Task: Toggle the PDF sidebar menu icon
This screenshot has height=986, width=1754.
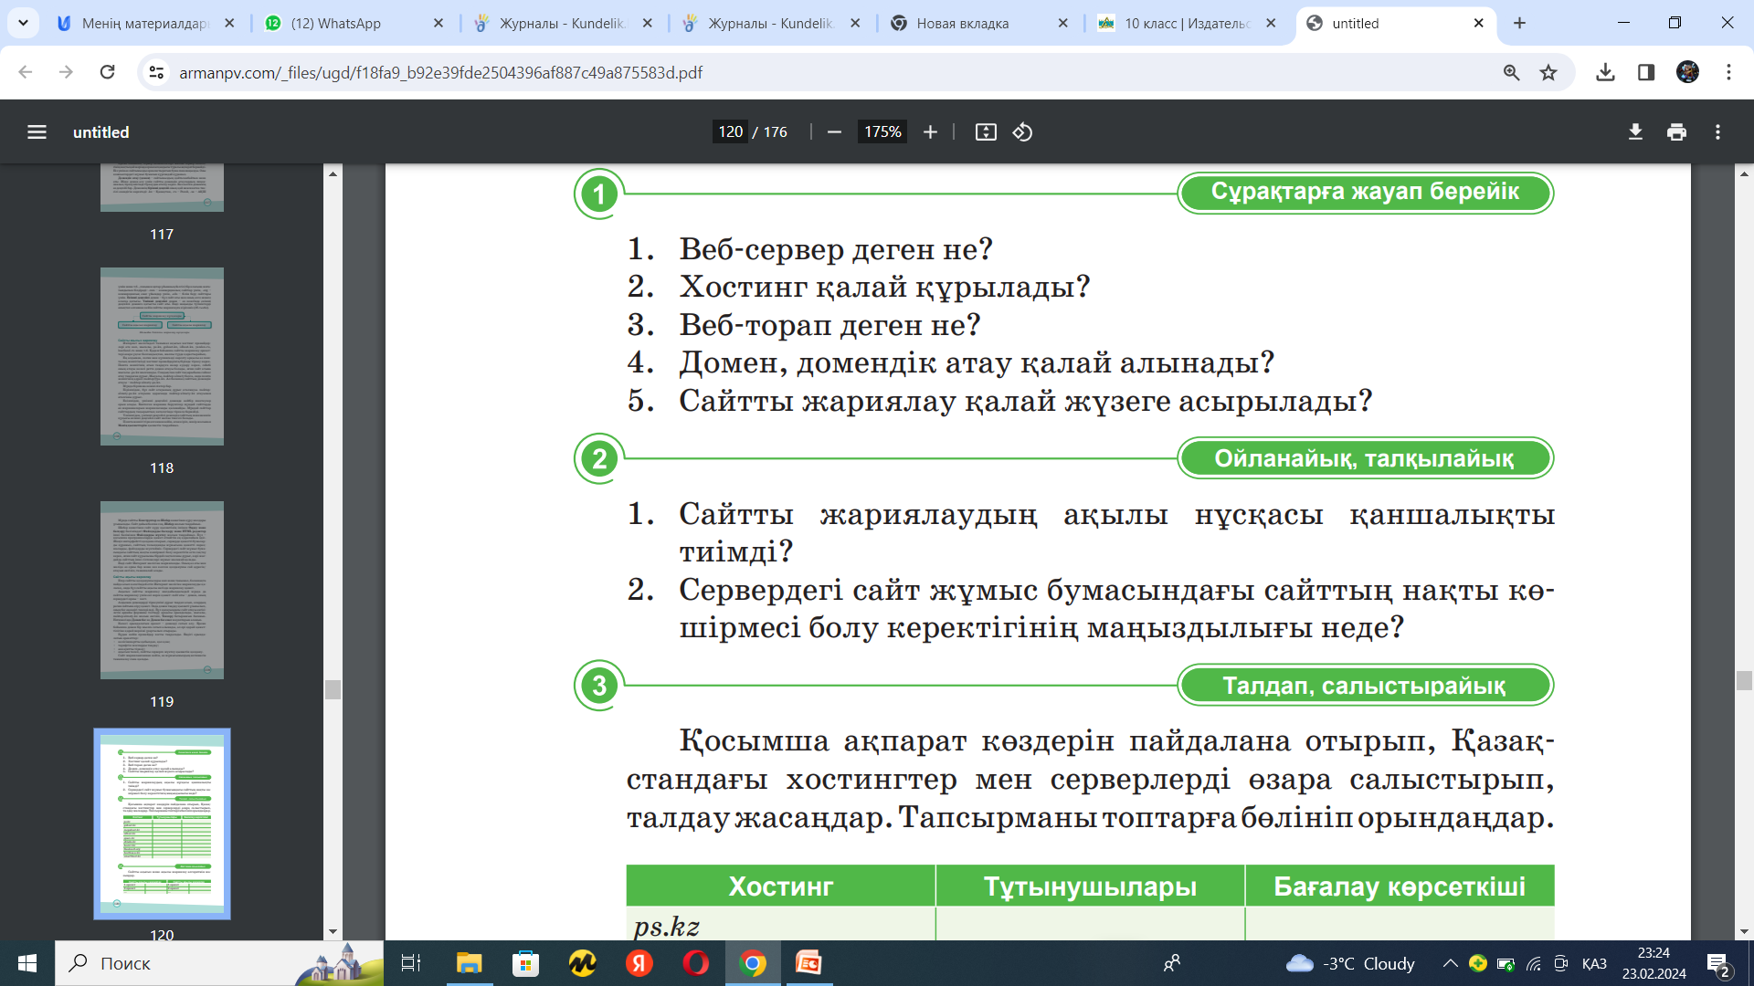Action: pos(37,132)
